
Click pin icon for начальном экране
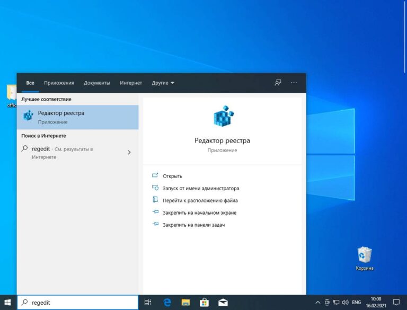pyautogui.click(x=155, y=211)
